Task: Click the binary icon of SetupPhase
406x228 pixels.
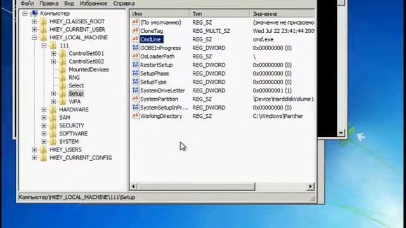Action: [135, 73]
